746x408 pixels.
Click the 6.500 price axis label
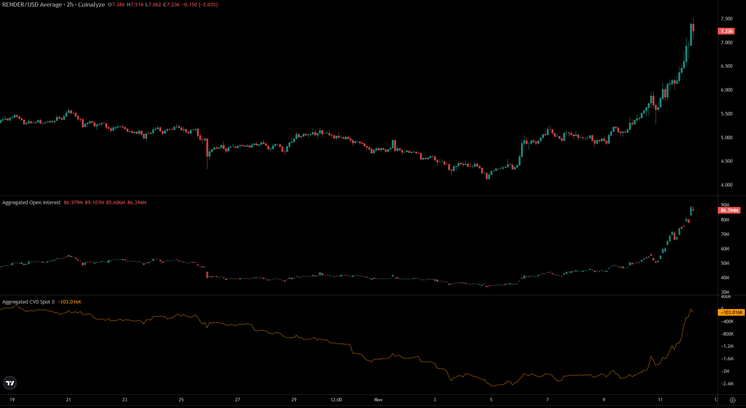pyautogui.click(x=726, y=66)
